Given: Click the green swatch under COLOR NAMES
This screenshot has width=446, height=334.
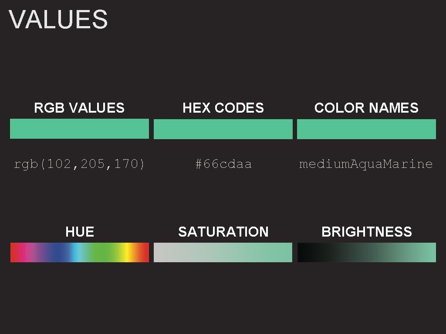Looking at the screenshot, I should tap(366, 129).
